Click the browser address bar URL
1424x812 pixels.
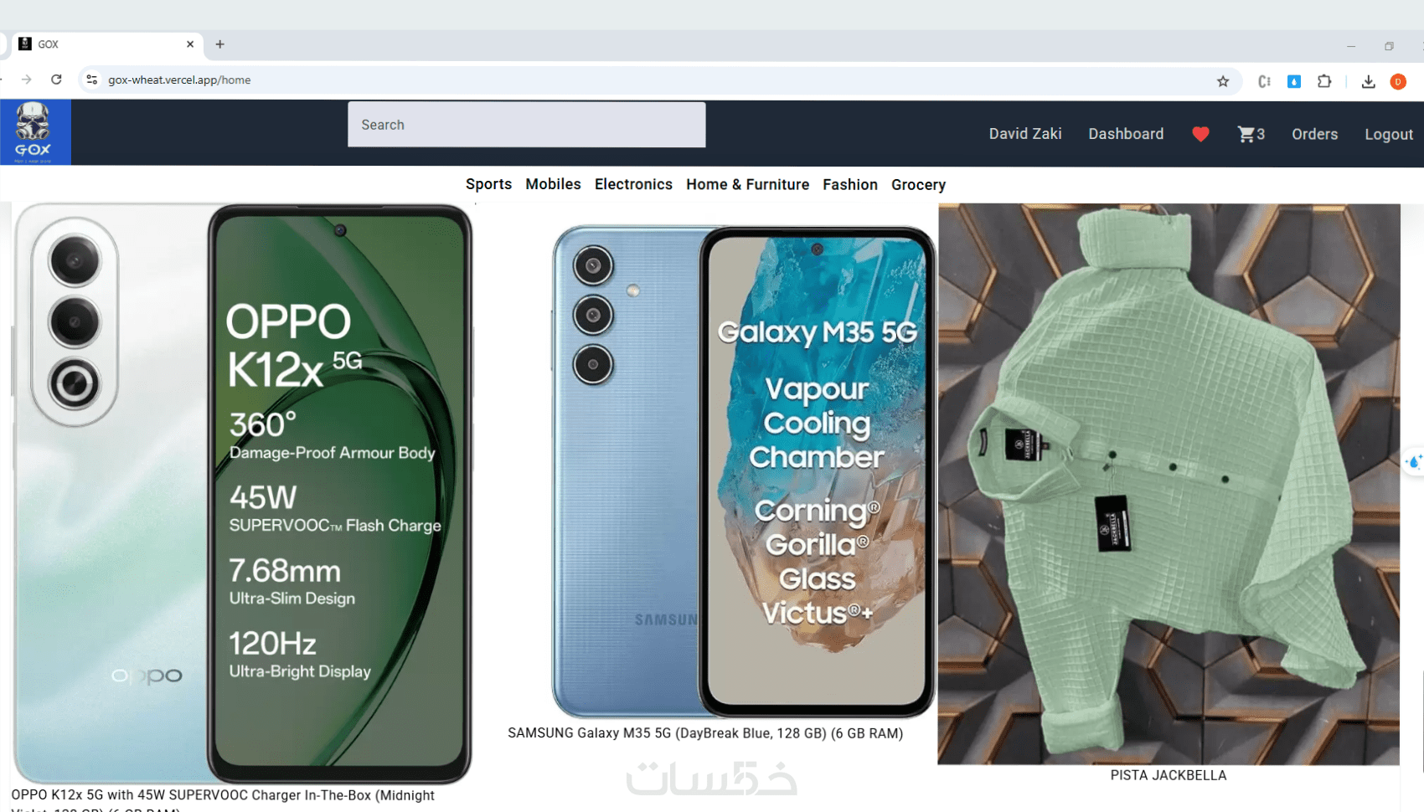click(x=179, y=80)
